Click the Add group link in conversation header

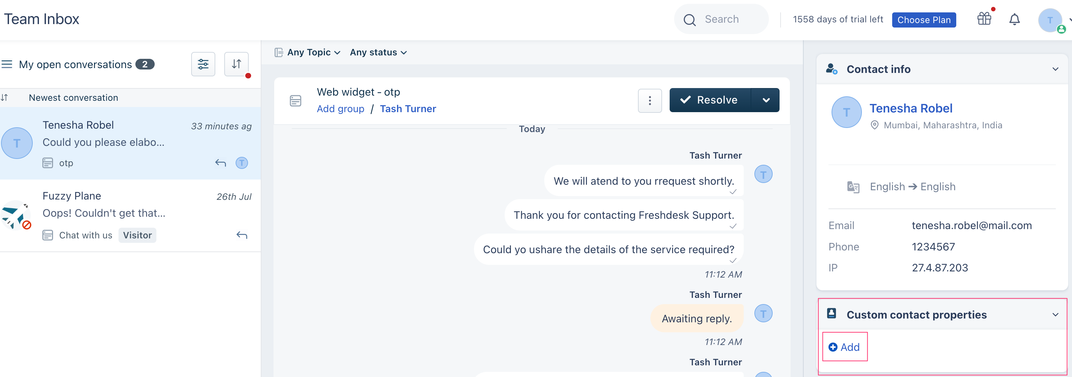click(340, 108)
